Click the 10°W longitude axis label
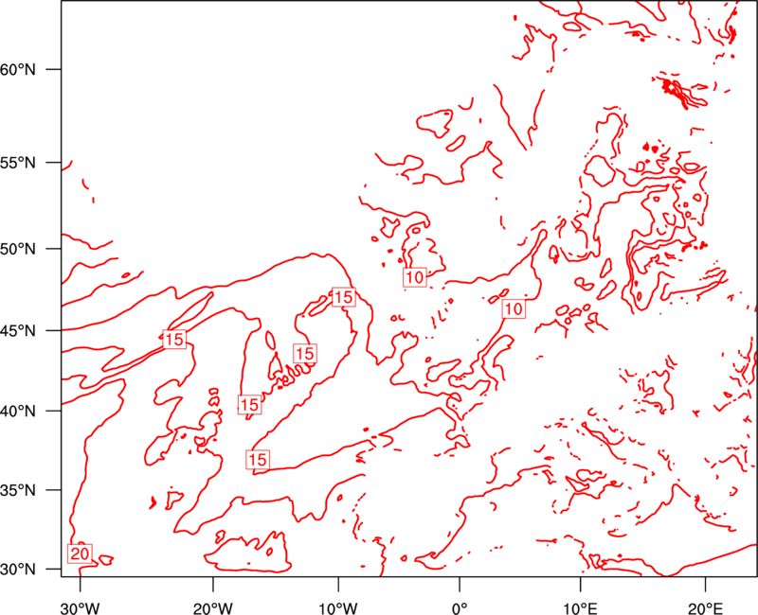 [338, 608]
